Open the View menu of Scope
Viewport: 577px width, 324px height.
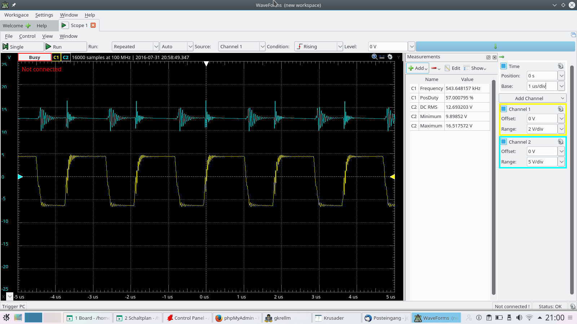[47, 36]
